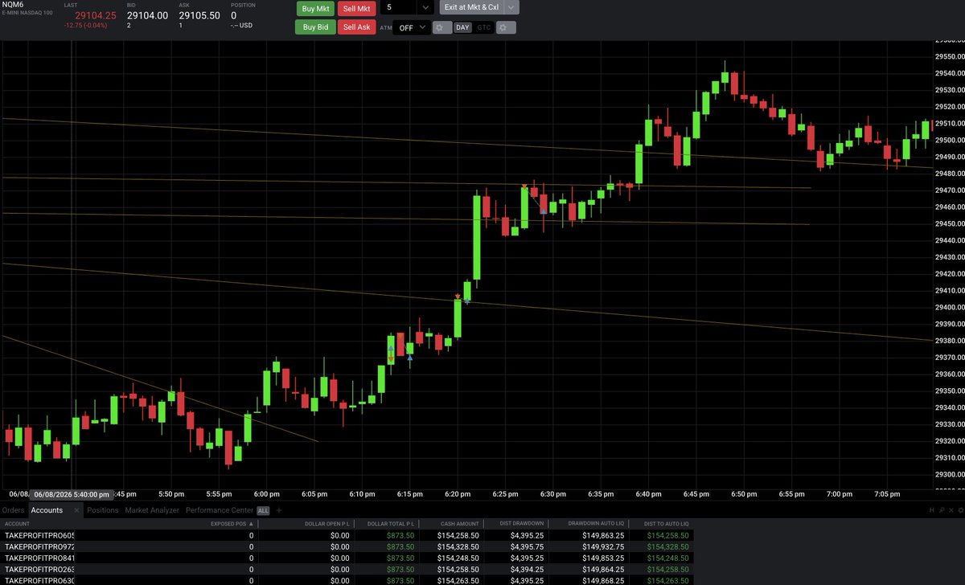Open the ATM strategy dropdown showing OFF
965x585 pixels.
[412, 27]
